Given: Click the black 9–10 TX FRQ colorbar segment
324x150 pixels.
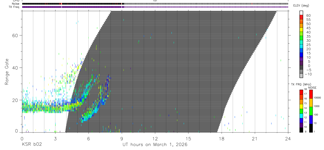Looking at the screenshot, I should (x=301, y=130).
